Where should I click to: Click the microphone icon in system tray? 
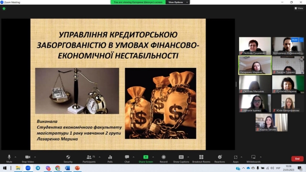(x=258, y=168)
